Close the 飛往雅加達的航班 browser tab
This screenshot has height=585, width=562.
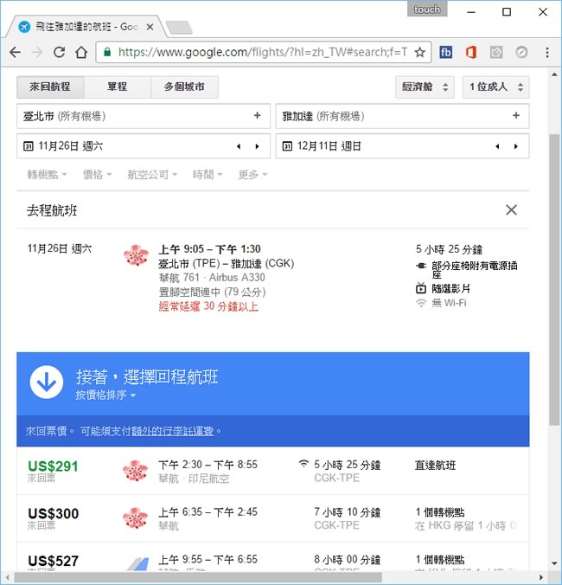pyautogui.click(x=150, y=27)
